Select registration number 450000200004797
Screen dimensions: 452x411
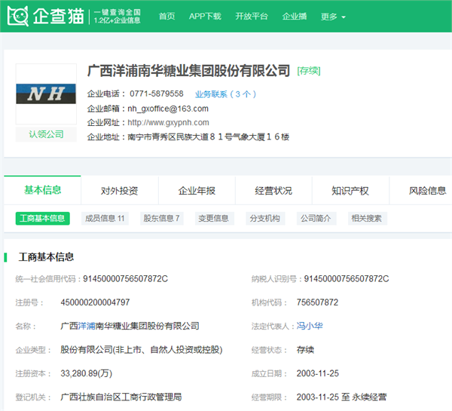tap(95, 302)
